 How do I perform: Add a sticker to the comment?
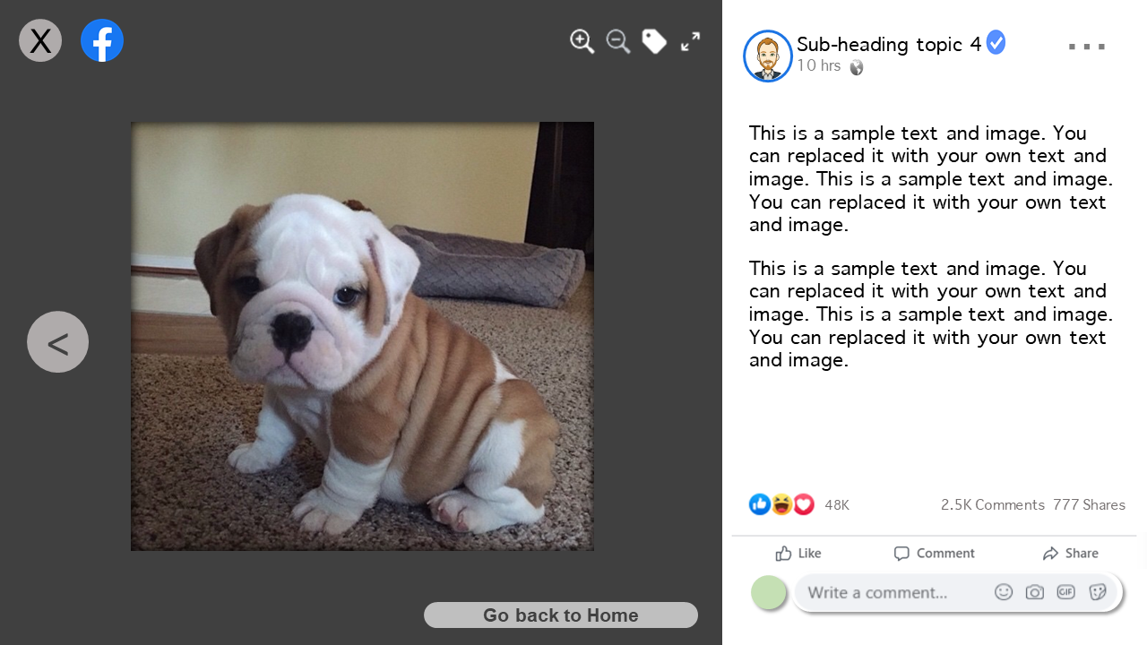tap(1098, 592)
